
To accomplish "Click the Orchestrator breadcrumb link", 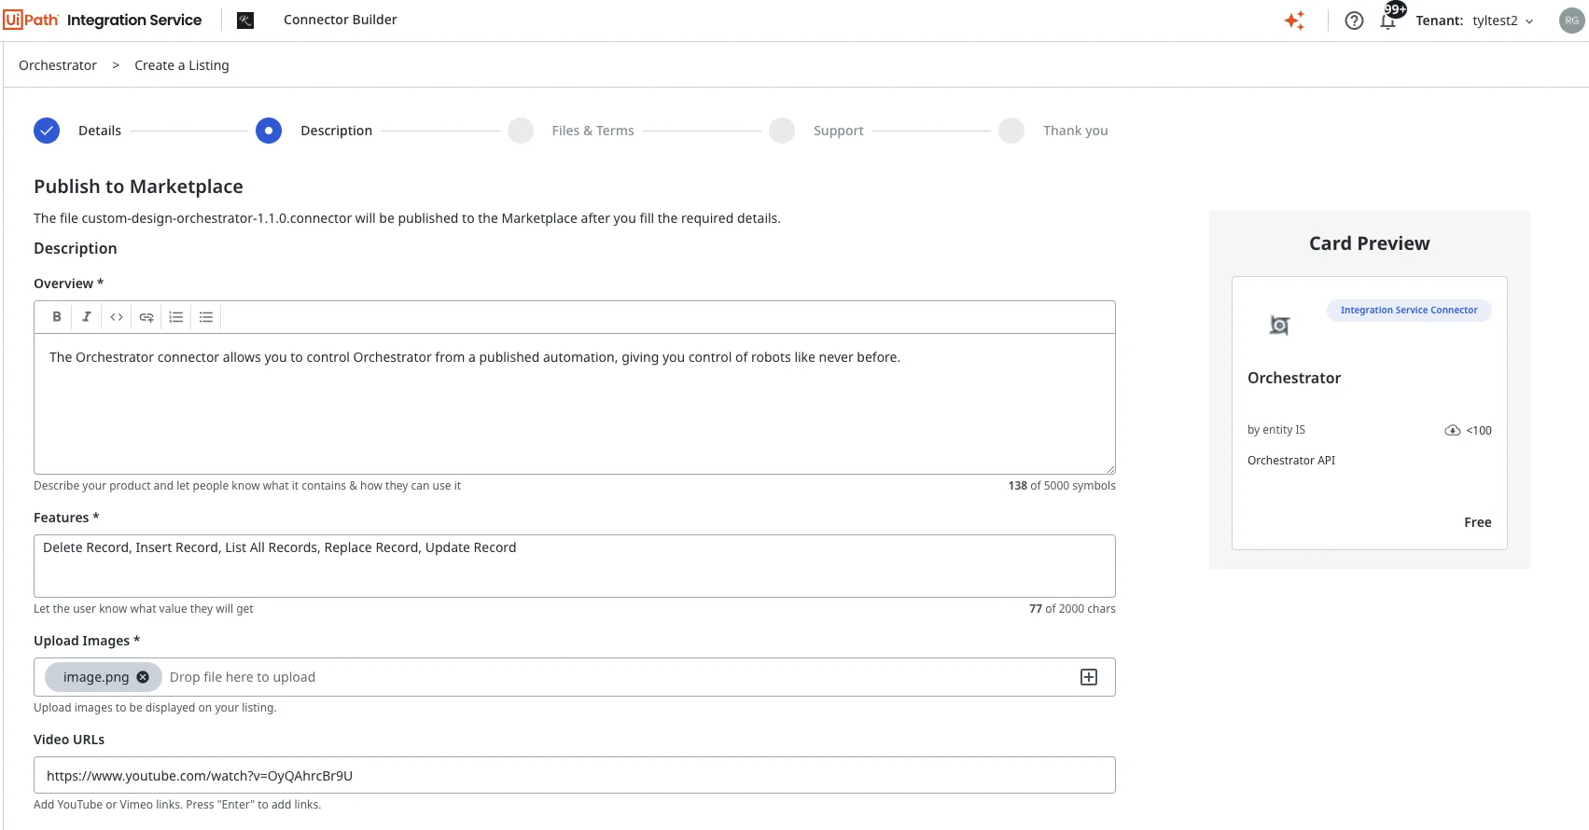I will [58, 65].
